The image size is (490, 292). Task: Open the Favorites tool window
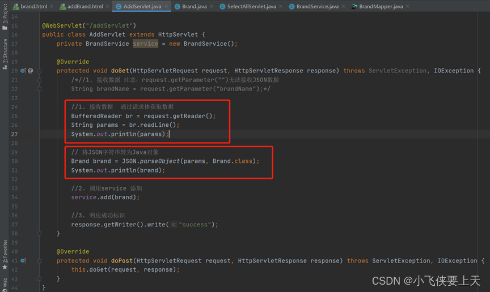(5, 255)
